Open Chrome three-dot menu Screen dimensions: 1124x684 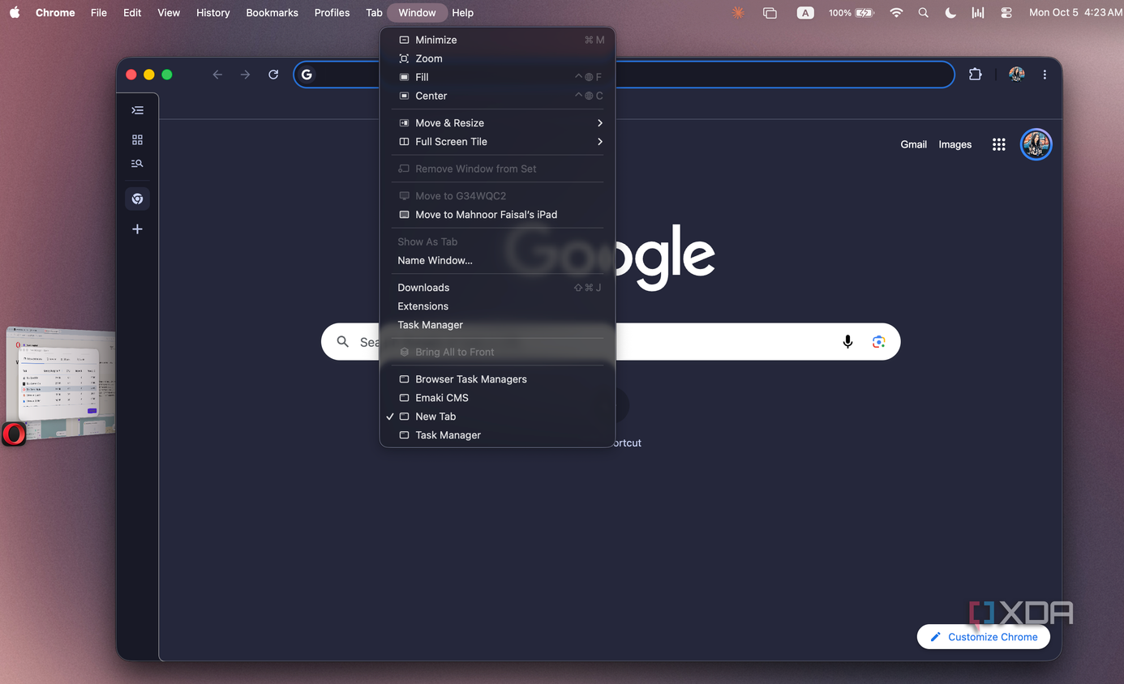1045,75
